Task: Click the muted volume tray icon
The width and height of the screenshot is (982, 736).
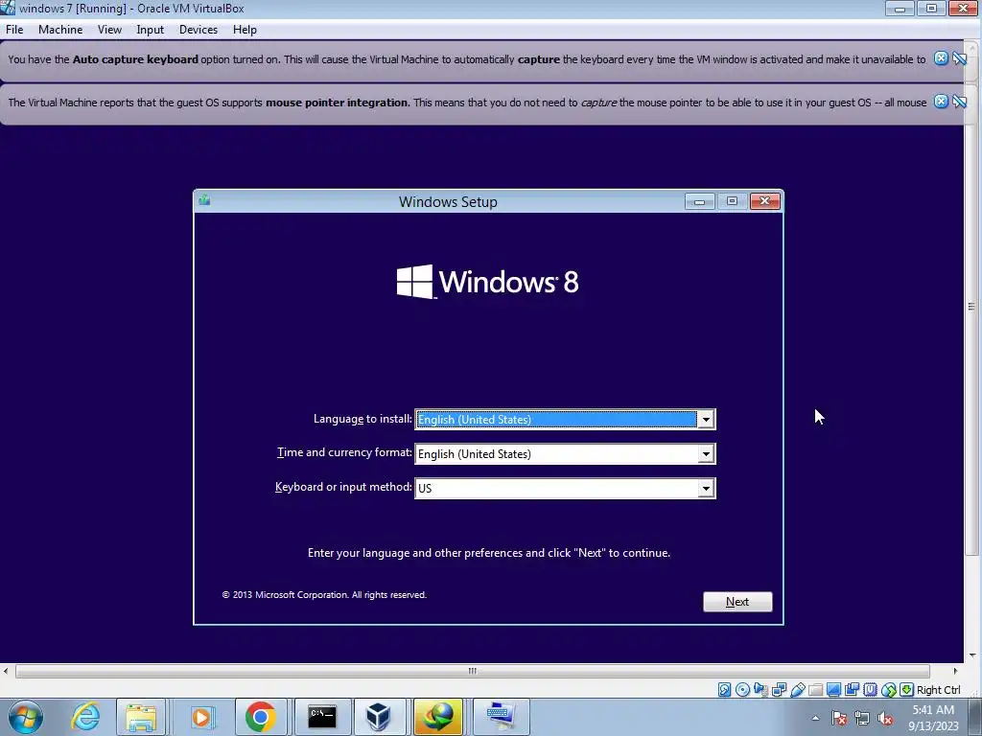Action: coord(885,718)
